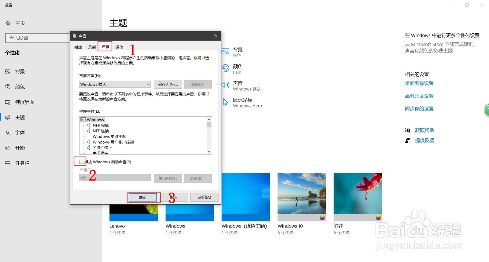Select the Windows theme thumbnail
This screenshot has height=262, width=489.
pyautogui.click(x=189, y=213)
